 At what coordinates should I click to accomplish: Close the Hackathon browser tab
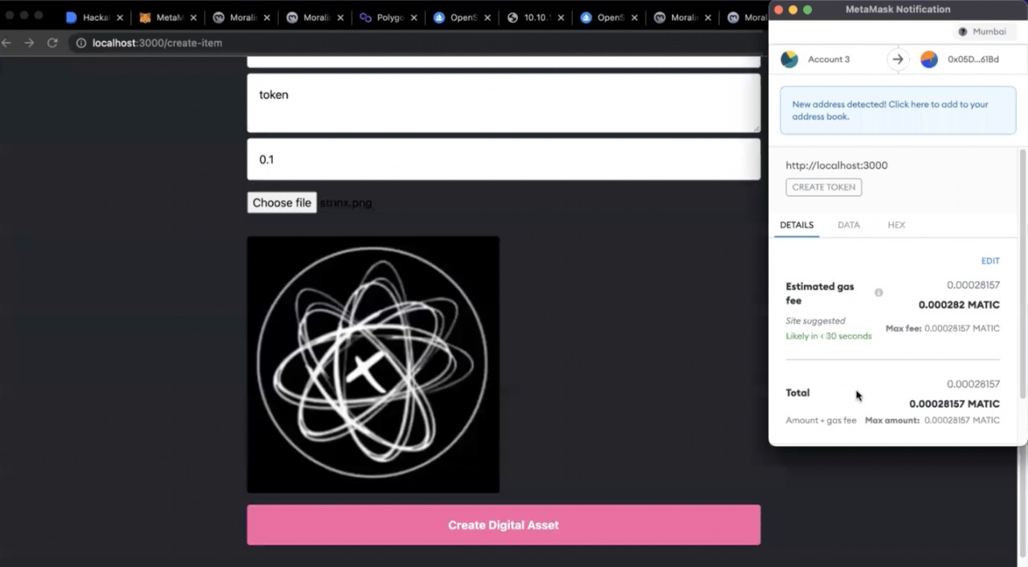tap(120, 17)
